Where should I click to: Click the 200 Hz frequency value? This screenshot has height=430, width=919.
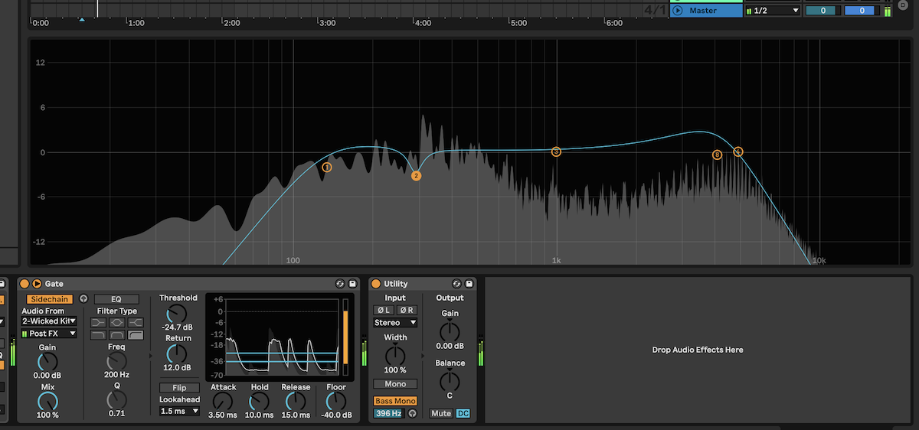click(x=117, y=375)
